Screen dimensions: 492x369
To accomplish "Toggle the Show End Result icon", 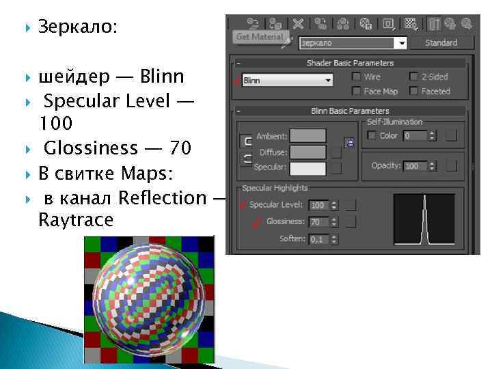I will (x=434, y=24).
